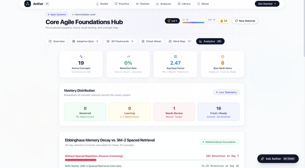Click the Mathematical Inoculation badge

coord(219,142)
